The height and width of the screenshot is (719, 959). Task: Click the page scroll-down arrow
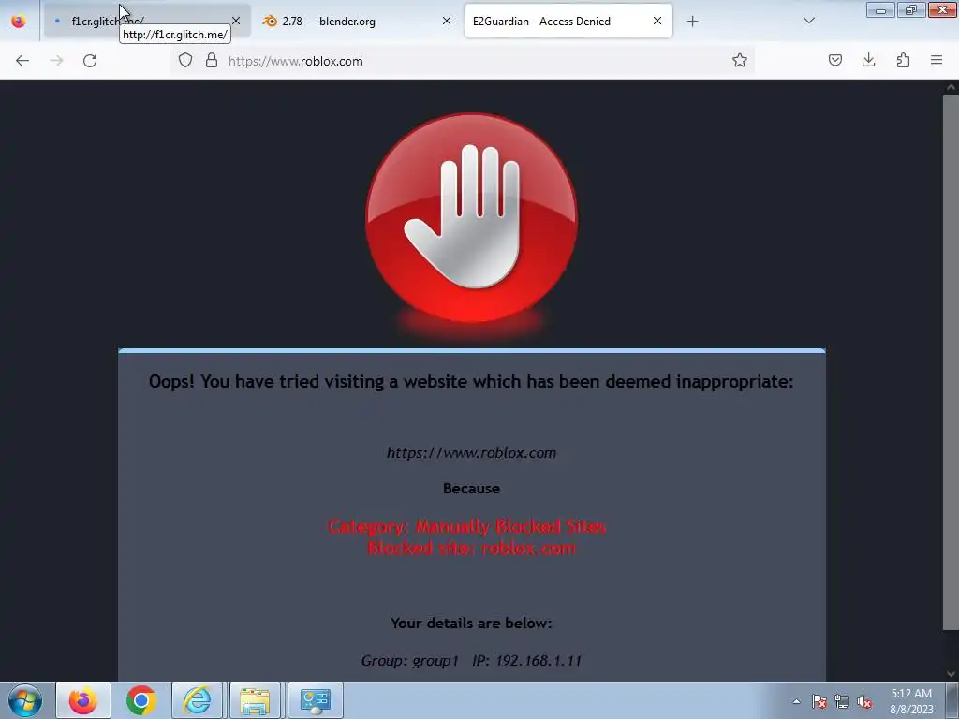click(x=951, y=674)
